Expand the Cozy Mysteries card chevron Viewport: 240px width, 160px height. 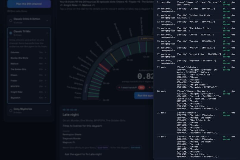pos(47,111)
